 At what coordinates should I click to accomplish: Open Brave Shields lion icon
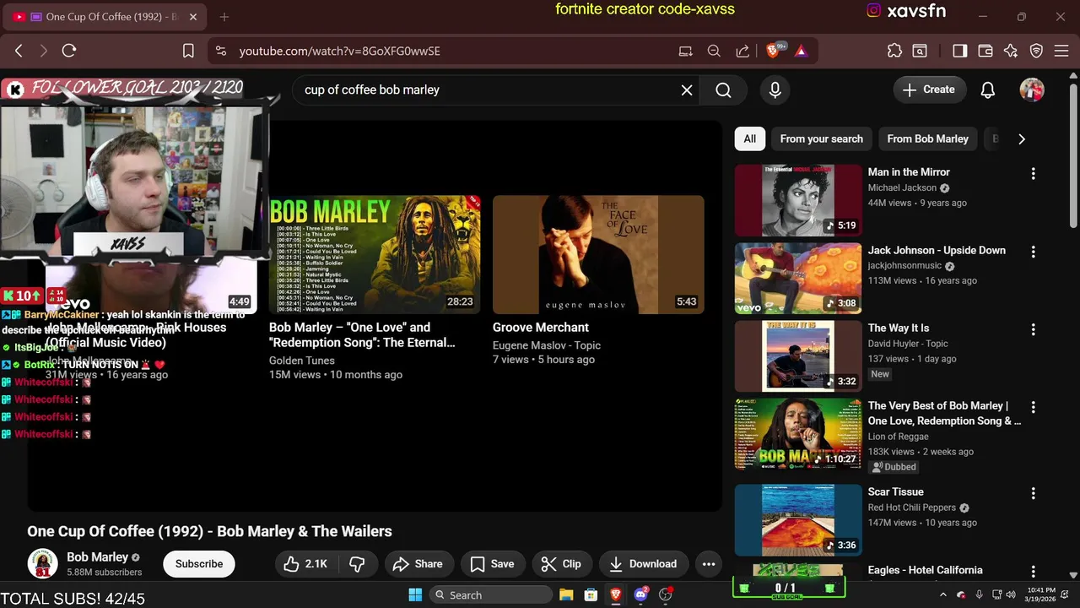774,51
